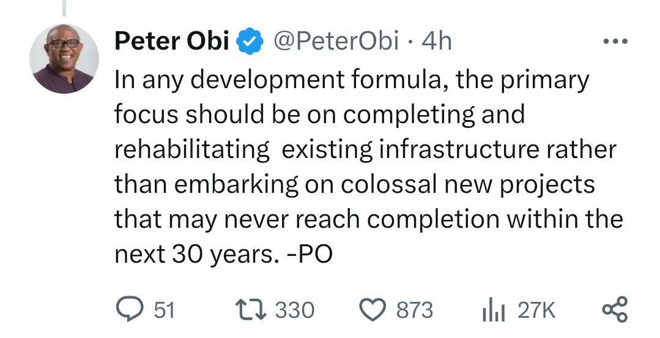
Task: Click the reply count 51
Action: point(163,310)
